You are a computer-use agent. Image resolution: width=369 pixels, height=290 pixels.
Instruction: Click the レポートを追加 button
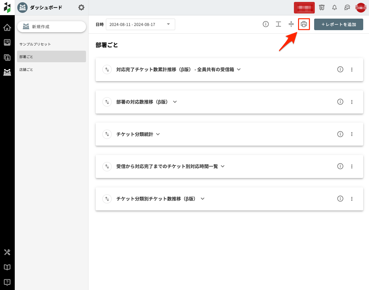pyautogui.click(x=339, y=24)
